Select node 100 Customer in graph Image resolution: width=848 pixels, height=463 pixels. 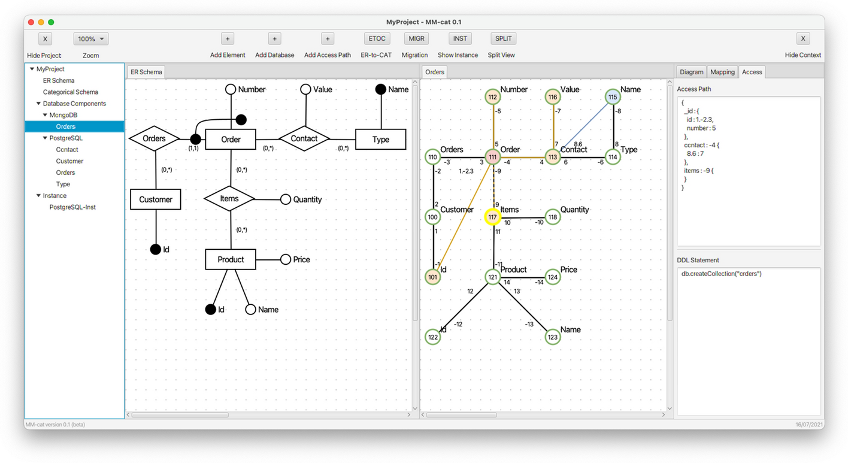pyautogui.click(x=432, y=217)
